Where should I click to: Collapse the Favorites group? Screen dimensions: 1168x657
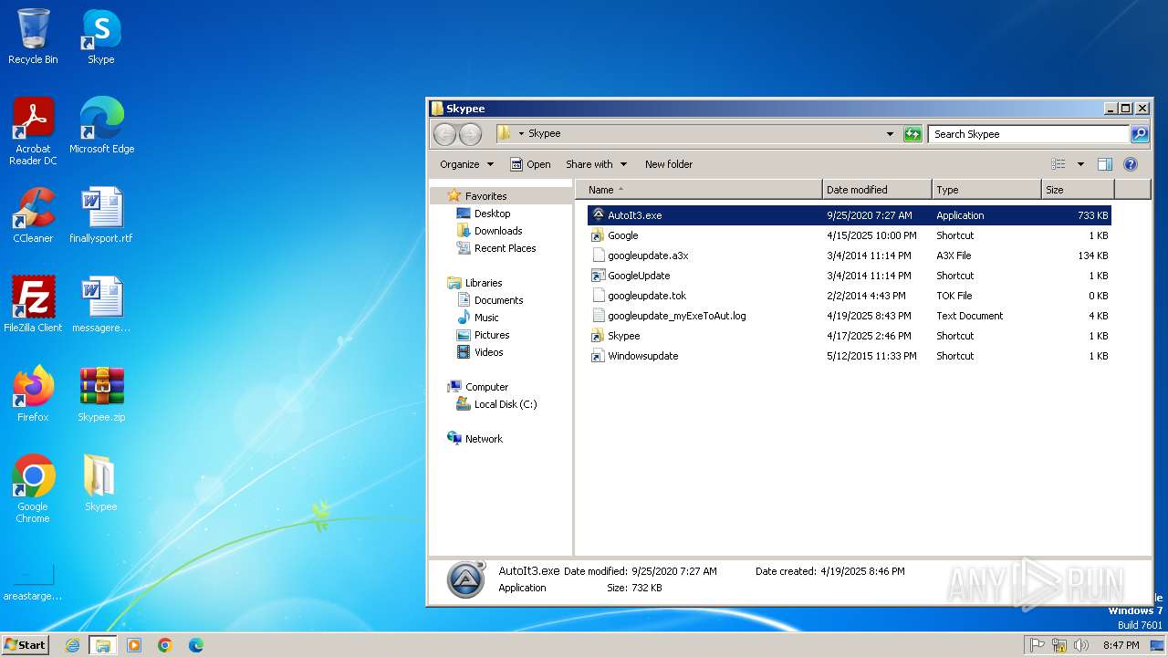[485, 196]
